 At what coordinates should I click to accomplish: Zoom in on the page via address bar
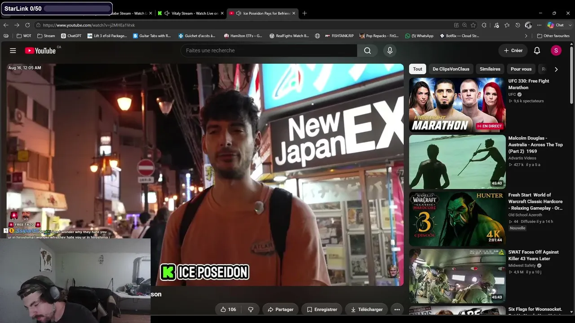[x=464, y=25]
